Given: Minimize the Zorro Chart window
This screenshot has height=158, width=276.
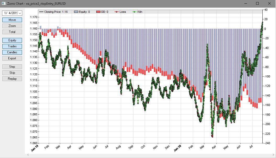Looking at the screenshot, I should point(245,3).
